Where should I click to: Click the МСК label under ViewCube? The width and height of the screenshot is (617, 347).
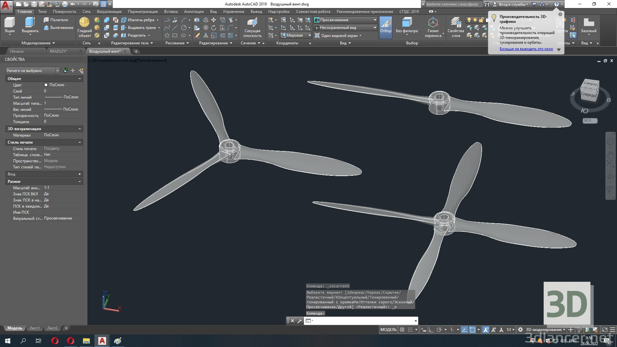click(590, 121)
